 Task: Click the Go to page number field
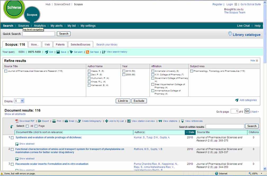click(x=234, y=111)
